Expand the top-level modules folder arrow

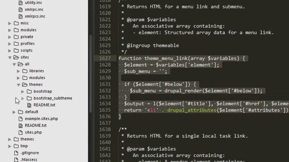[10, 30]
